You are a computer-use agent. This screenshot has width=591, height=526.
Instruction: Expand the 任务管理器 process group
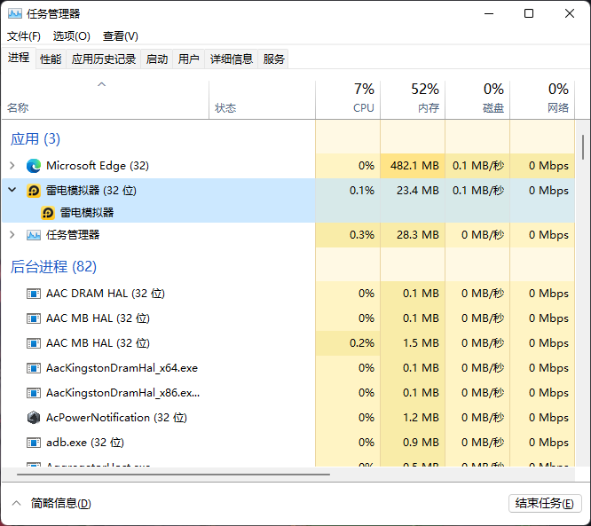click(x=12, y=235)
